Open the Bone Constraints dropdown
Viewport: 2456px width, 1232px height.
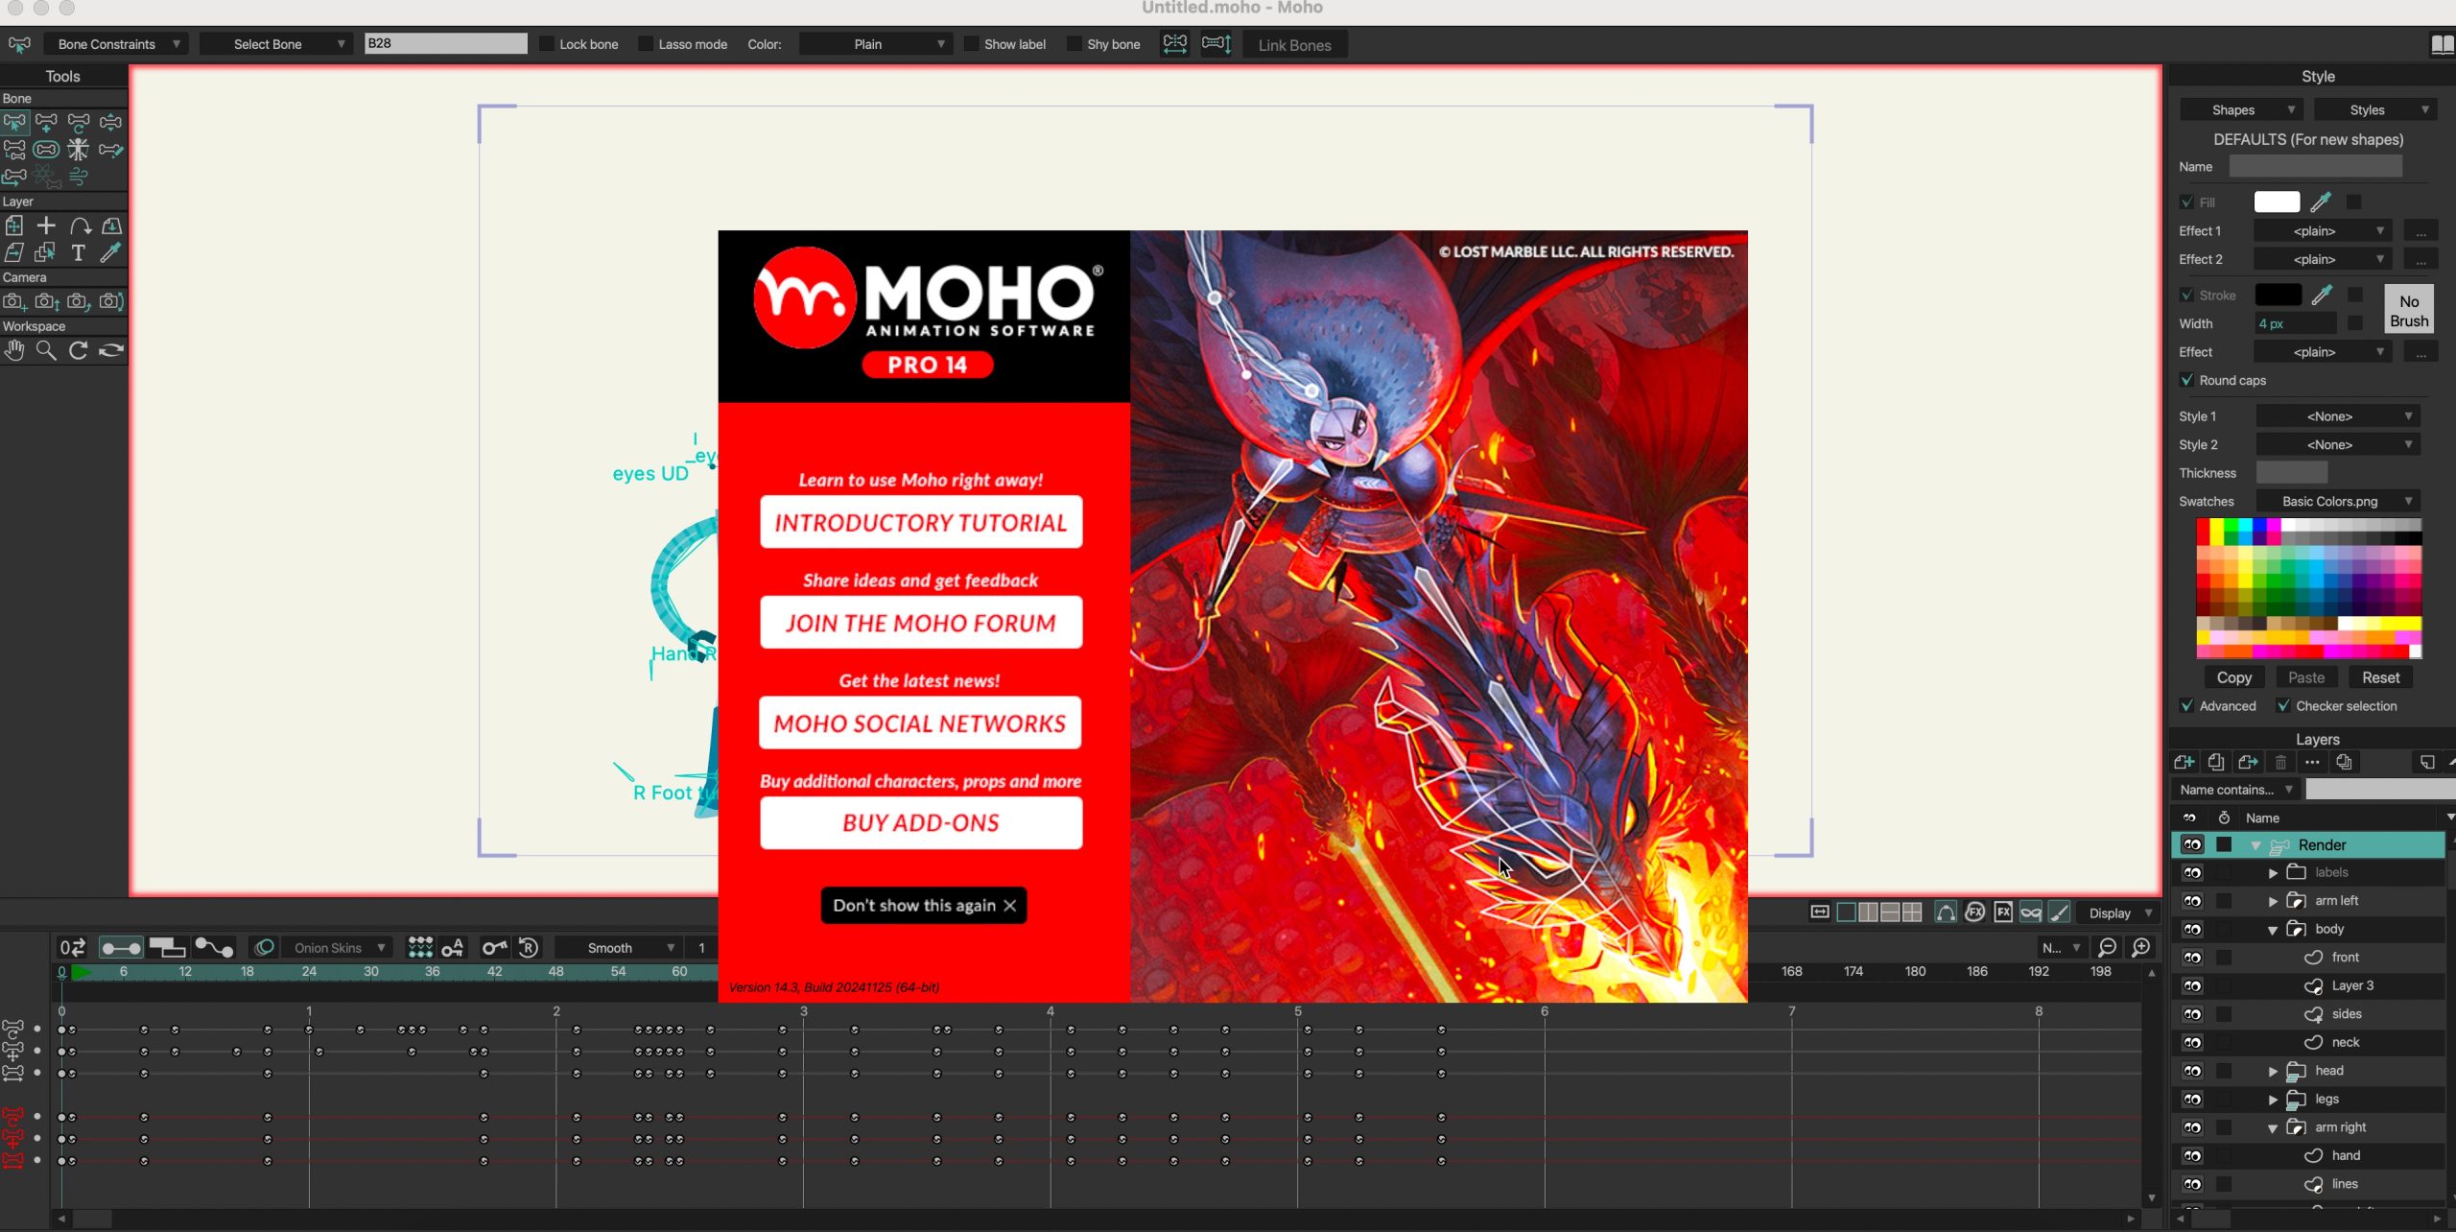click(115, 44)
